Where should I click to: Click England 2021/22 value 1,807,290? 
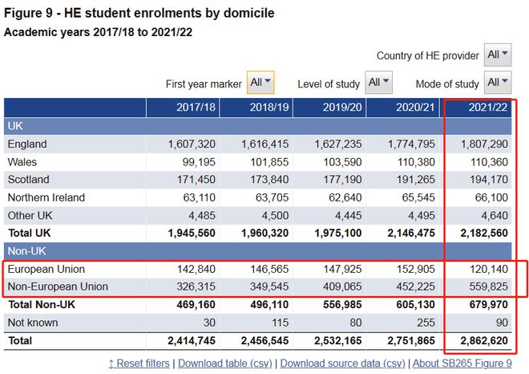484,144
